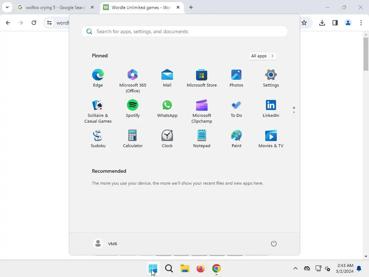Open the Clock app
The width and height of the screenshot is (369, 277).
167,139
